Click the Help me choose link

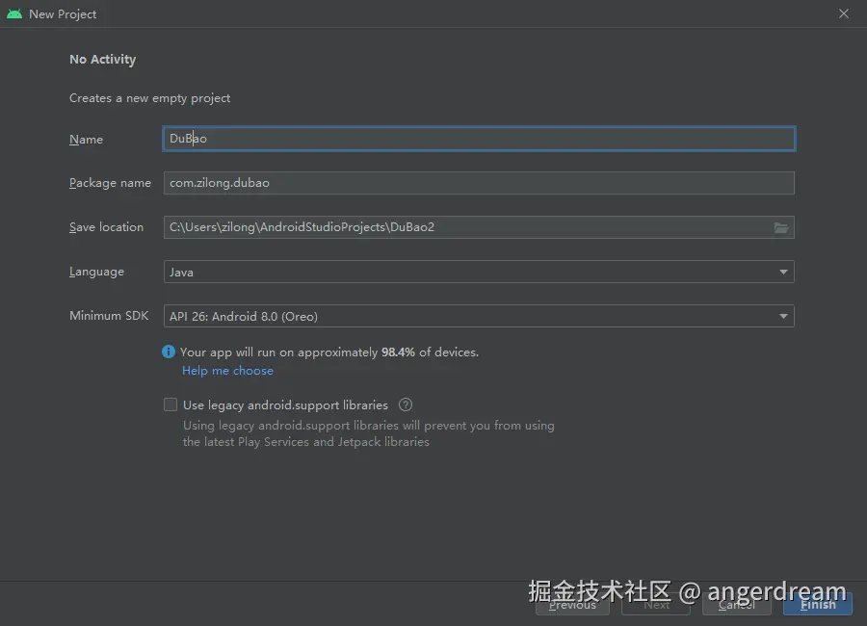[x=227, y=371]
